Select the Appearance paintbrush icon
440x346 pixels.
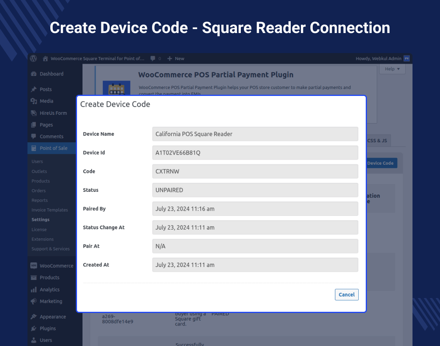click(33, 317)
